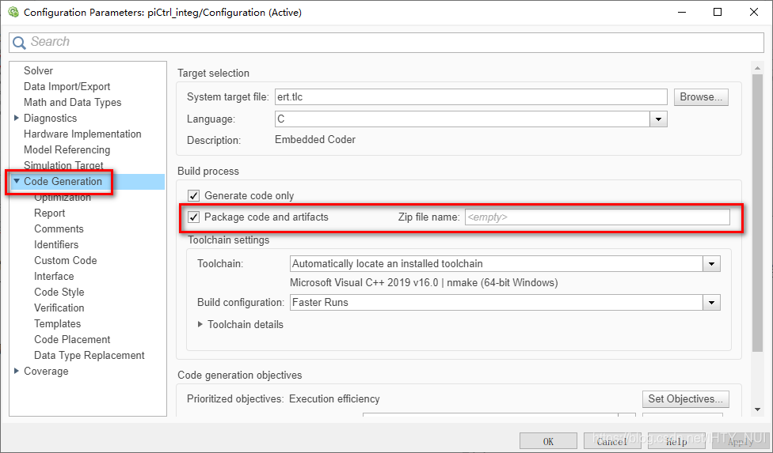Image resolution: width=773 pixels, height=453 pixels.
Task: Click 'Execution efficiency' objectives text
Action: 334,399
